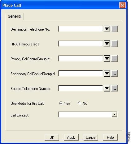
Task: Open expression editor for Destination Telephone No
Action: (114, 29)
